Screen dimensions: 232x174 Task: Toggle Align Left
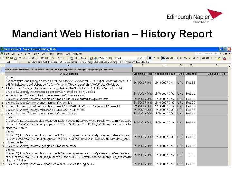click(x=163, y=58)
